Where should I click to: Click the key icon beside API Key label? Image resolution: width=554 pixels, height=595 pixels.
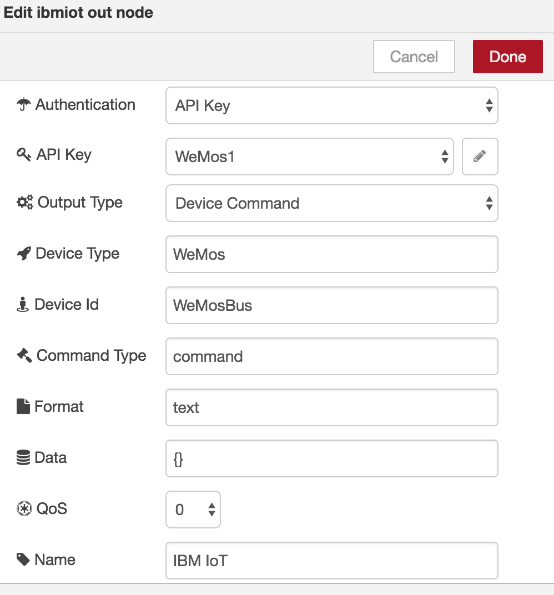(24, 155)
